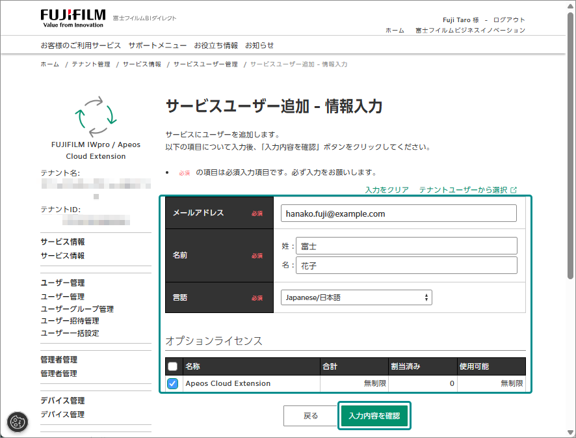Open the 言語 language dropdown
Viewport: 576px width, 438px height.
click(x=356, y=297)
